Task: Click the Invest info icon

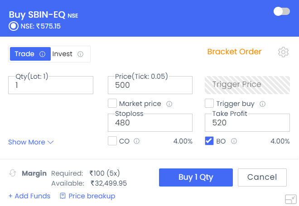Action: point(81,54)
